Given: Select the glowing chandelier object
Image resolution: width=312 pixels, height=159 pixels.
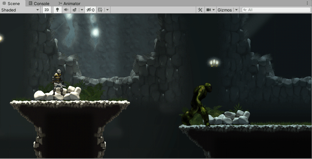Looking at the screenshot, I should (x=214, y=63).
